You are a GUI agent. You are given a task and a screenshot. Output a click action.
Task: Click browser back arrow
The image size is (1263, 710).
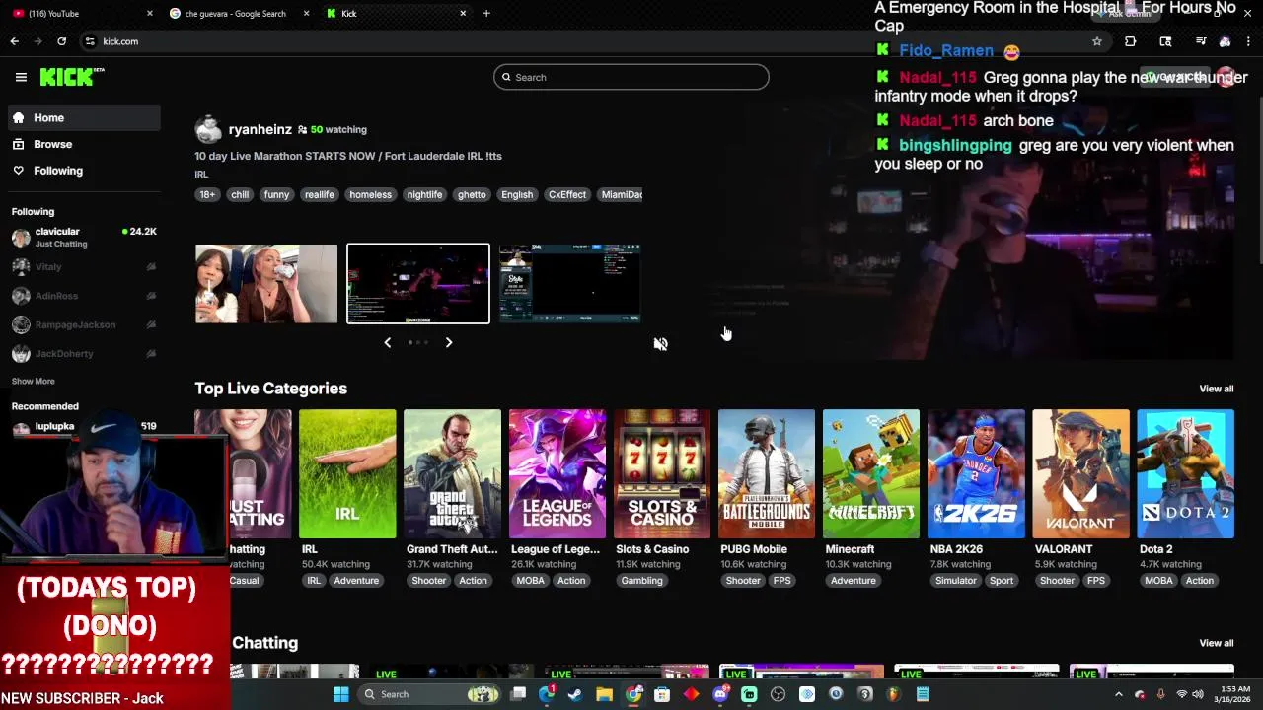[x=14, y=41]
